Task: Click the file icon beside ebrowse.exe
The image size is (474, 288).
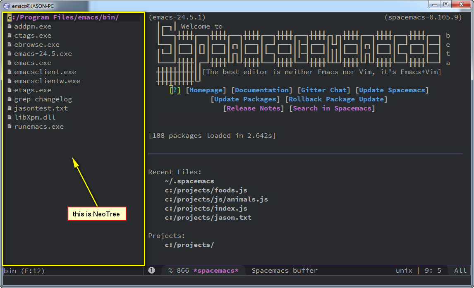Action: [10, 44]
